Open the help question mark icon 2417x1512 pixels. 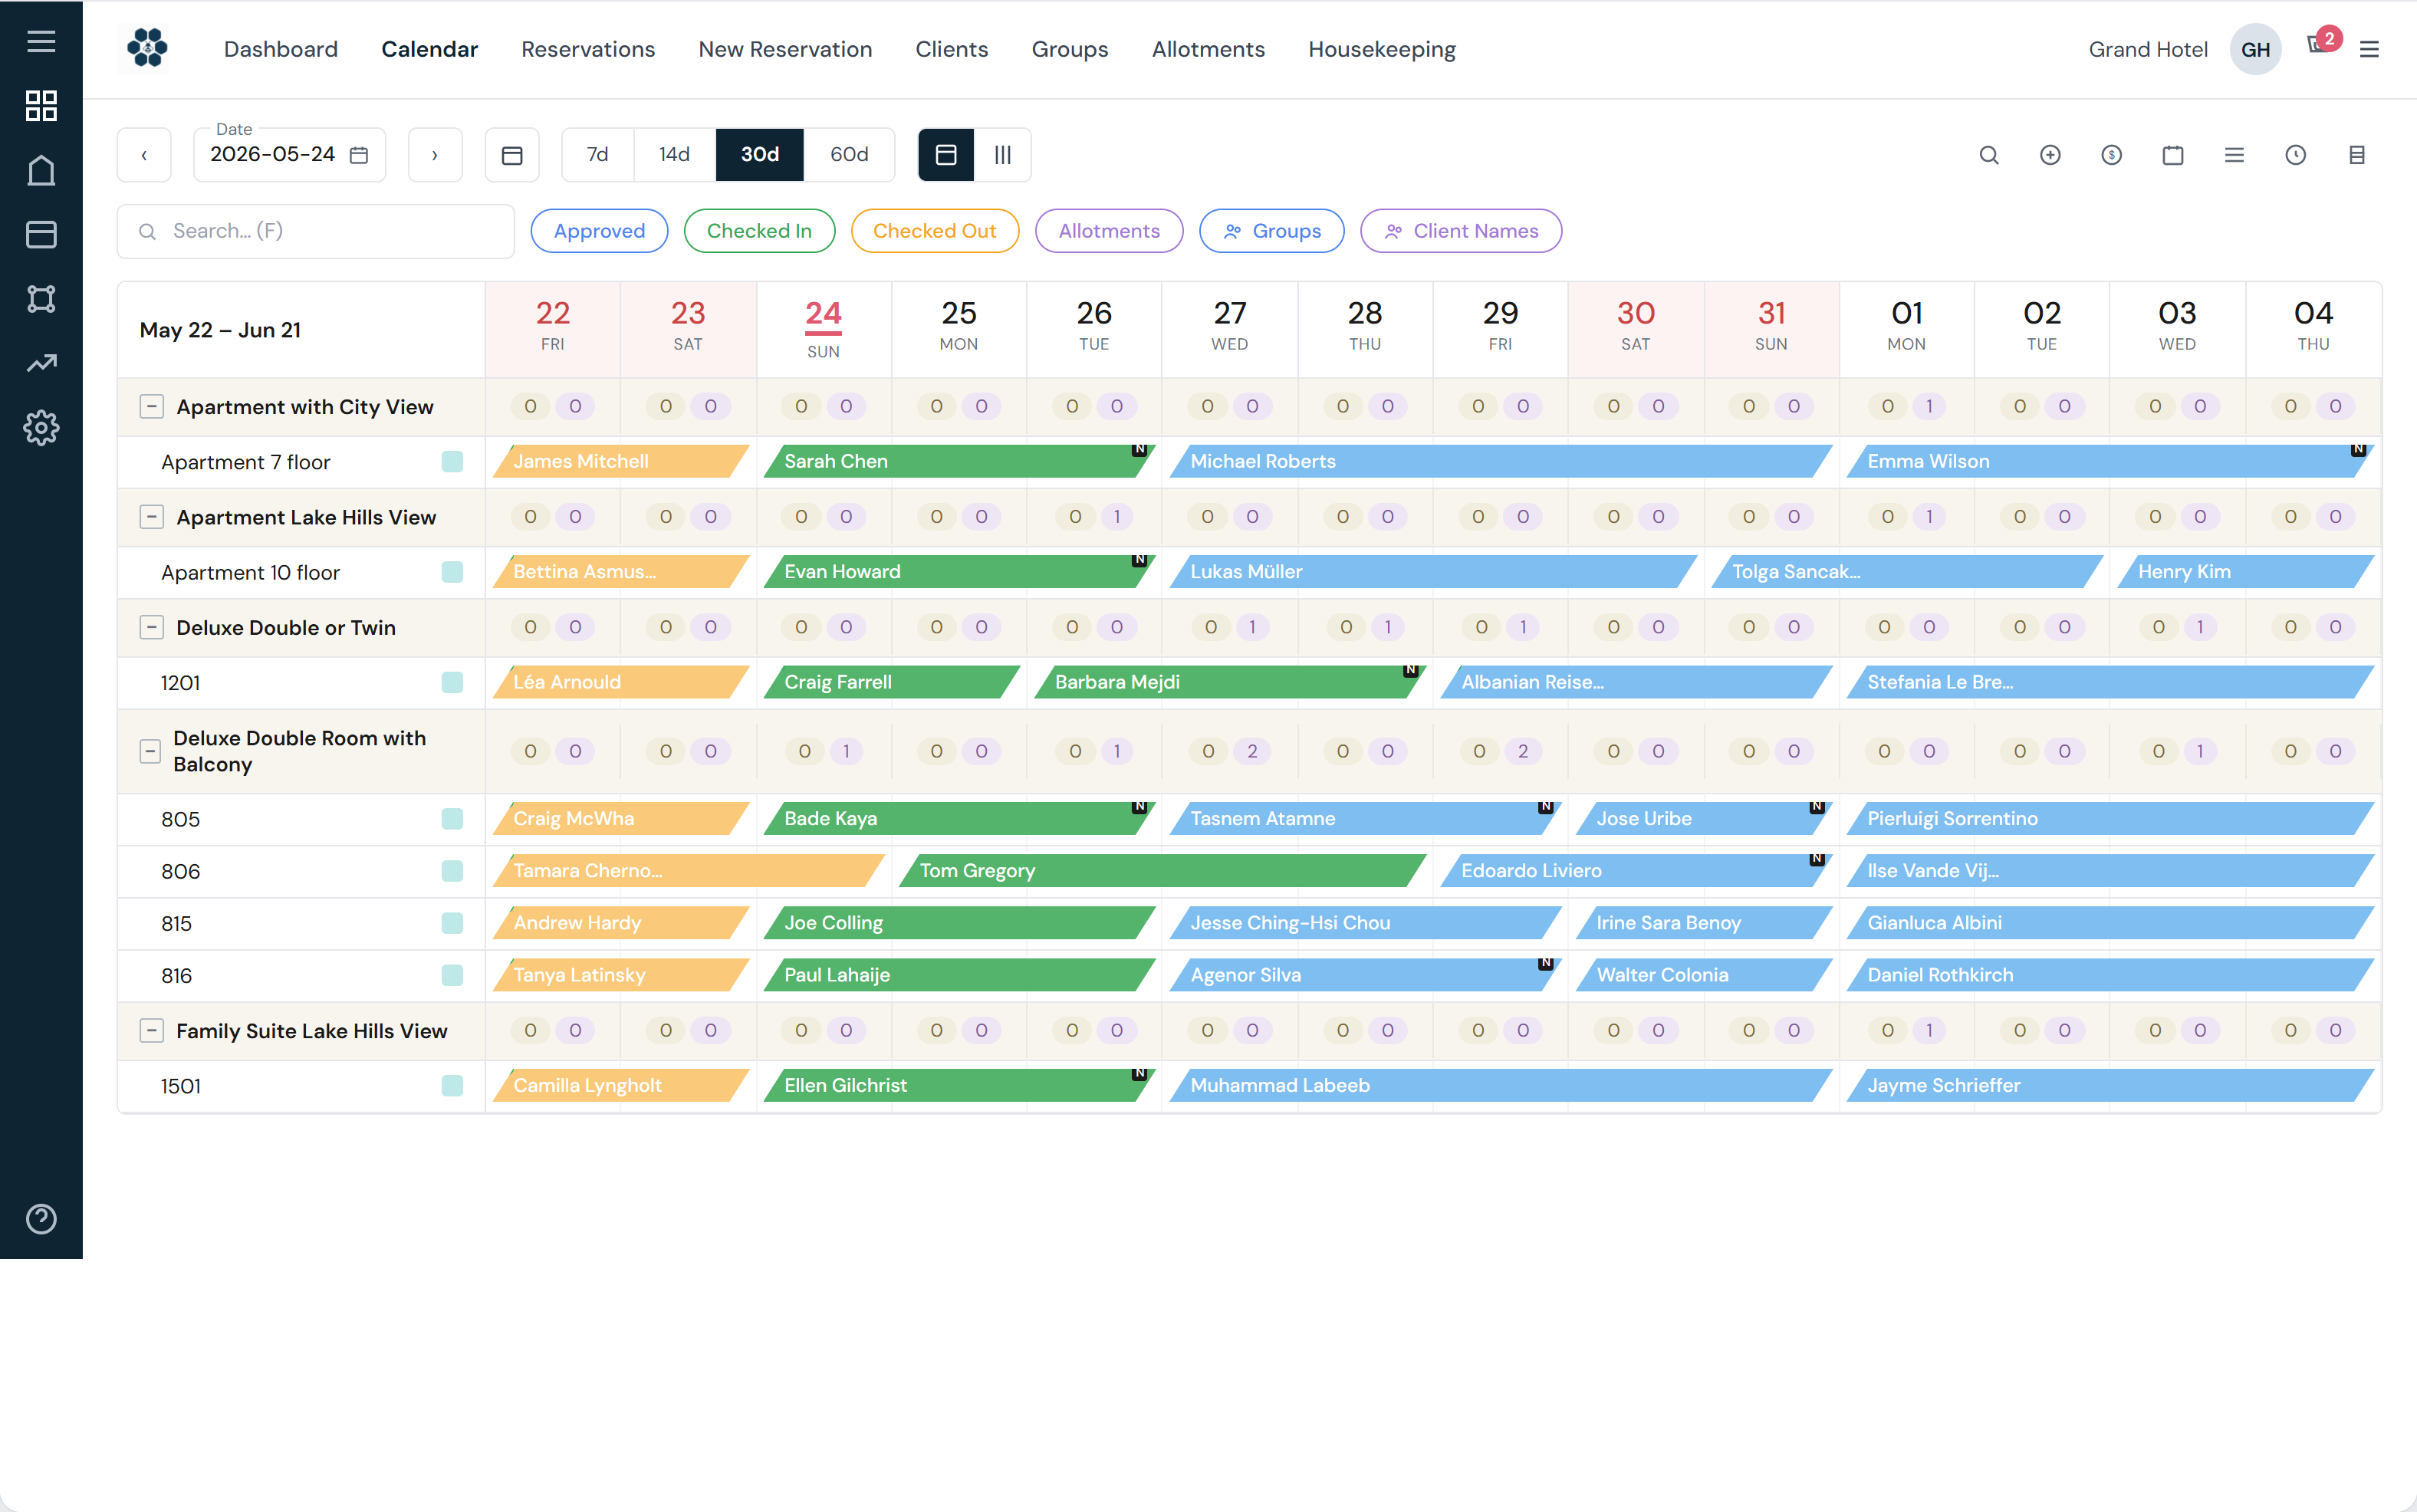[x=41, y=1219]
